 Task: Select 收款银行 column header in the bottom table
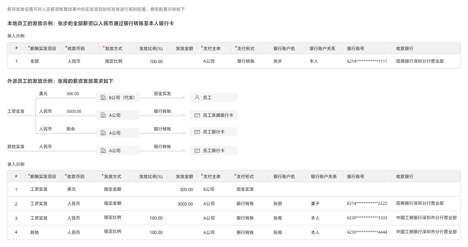coord(404,176)
